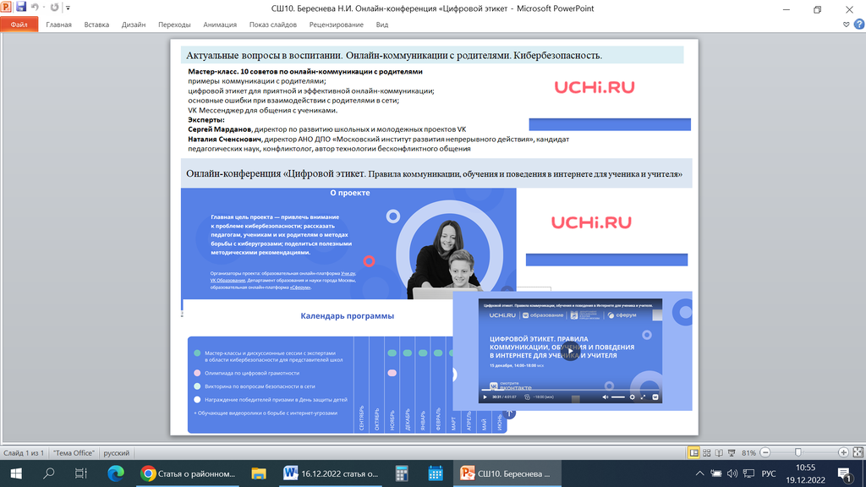Open the Файл tab

point(19,25)
